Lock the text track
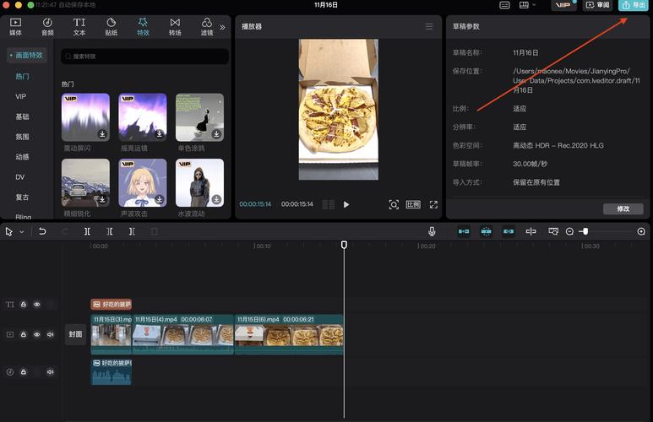The width and height of the screenshot is (653, 422). click(x=24, y=304)
